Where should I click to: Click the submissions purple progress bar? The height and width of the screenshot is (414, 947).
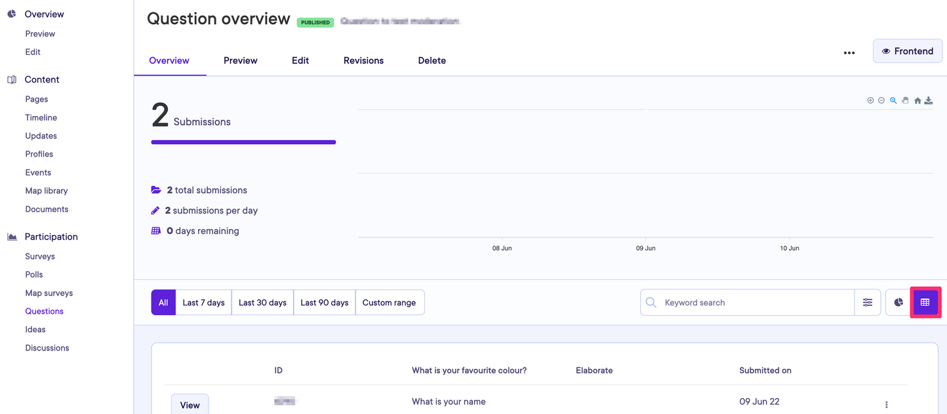[243, 142]
